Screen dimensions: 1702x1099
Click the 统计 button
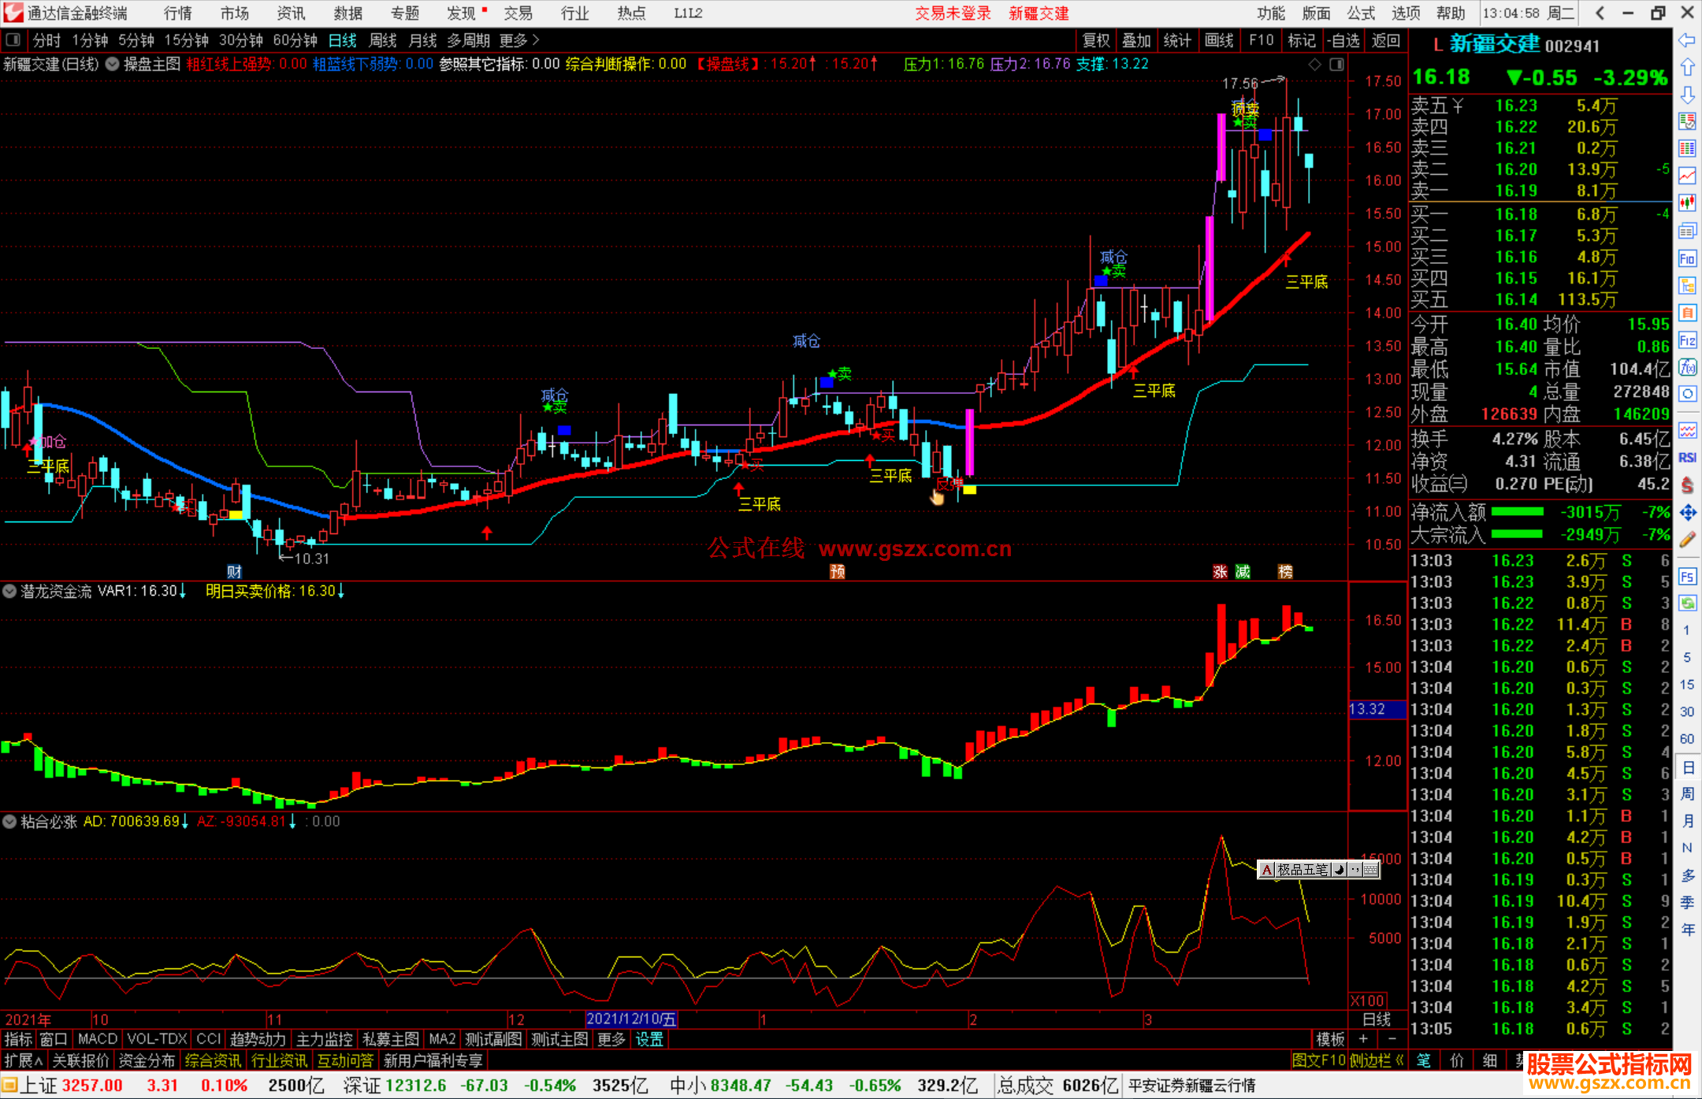(1177, 40)
